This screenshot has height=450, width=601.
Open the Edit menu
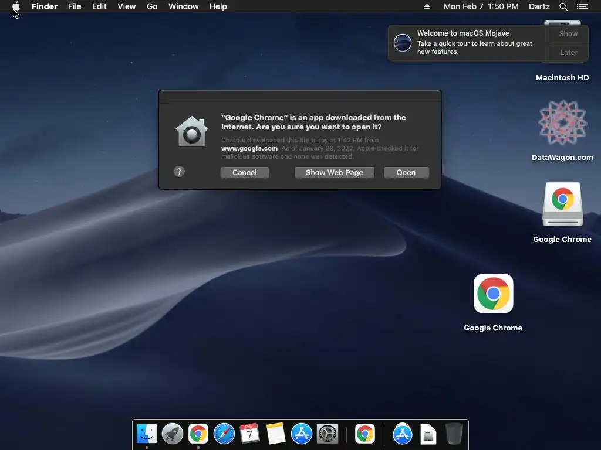click(x=99, y=6)
